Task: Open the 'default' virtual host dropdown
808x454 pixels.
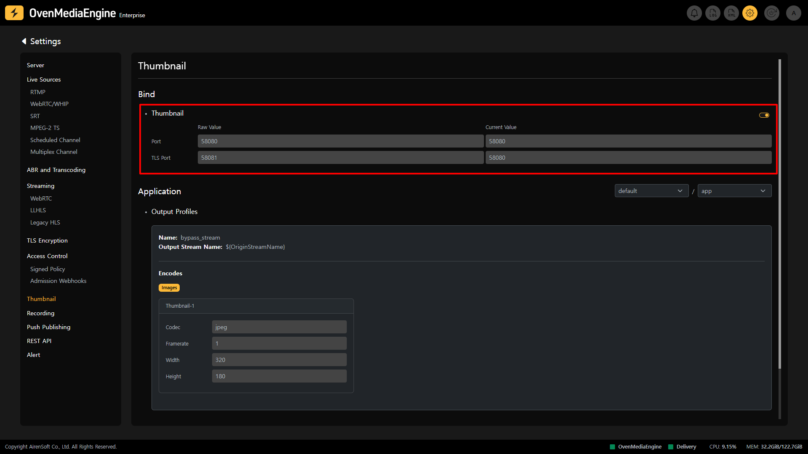Action: 651,191
